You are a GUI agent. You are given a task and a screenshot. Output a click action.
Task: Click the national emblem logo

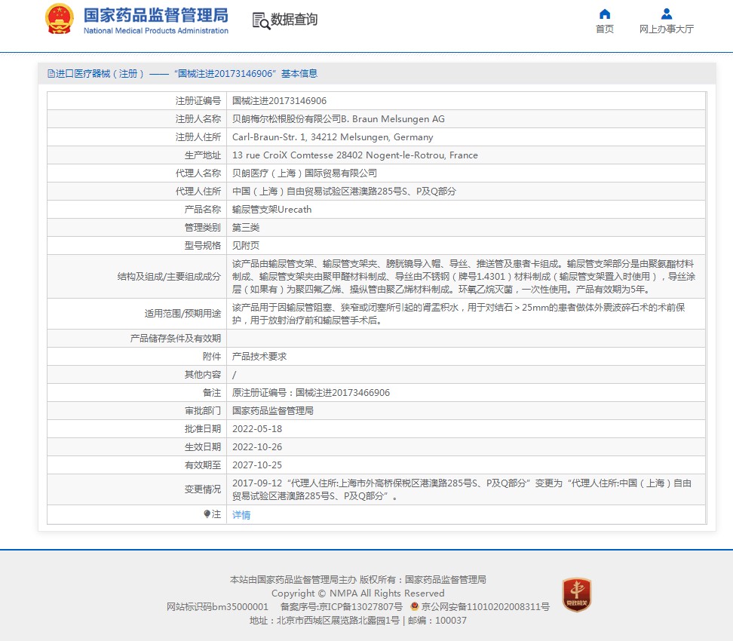(x=60, y=19)
